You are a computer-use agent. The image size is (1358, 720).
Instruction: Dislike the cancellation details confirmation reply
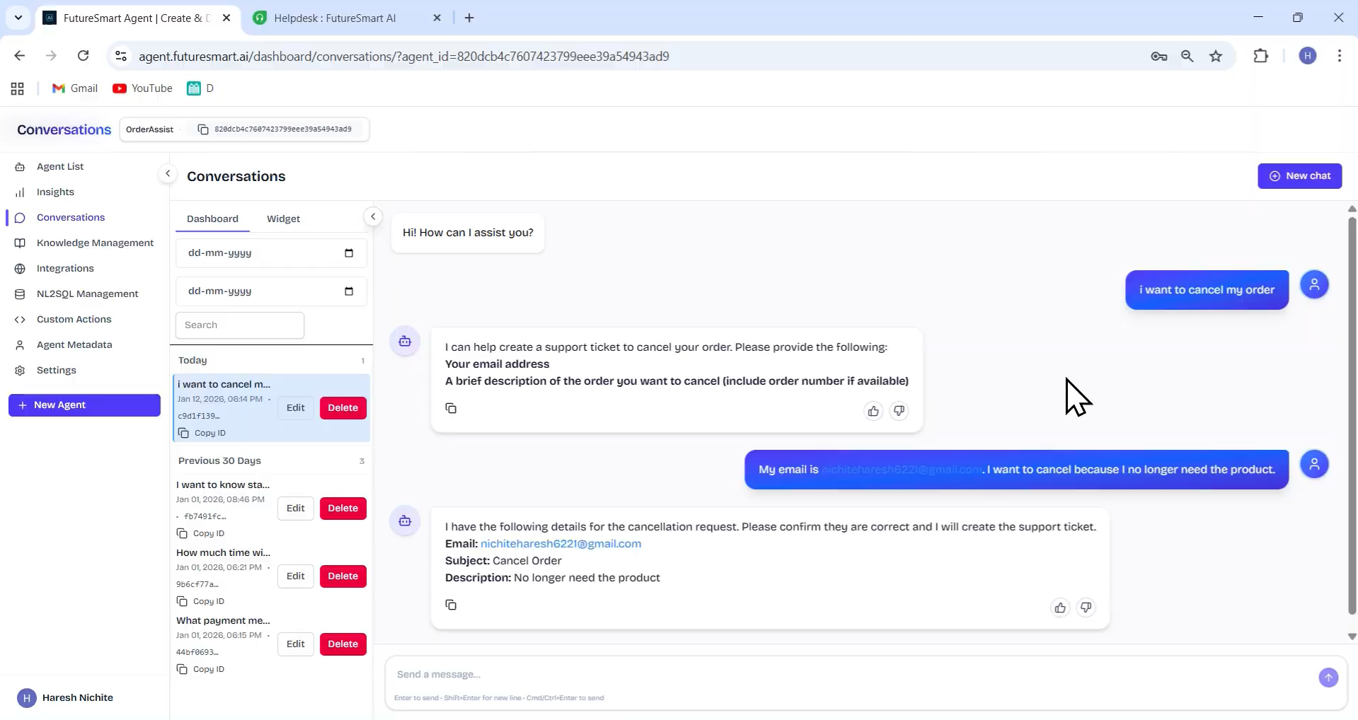point(1086,608)
